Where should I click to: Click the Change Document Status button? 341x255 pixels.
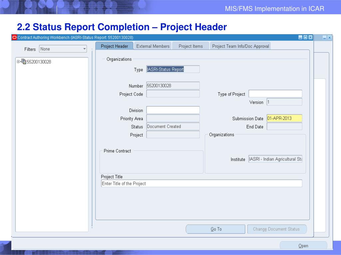(277, 229)
